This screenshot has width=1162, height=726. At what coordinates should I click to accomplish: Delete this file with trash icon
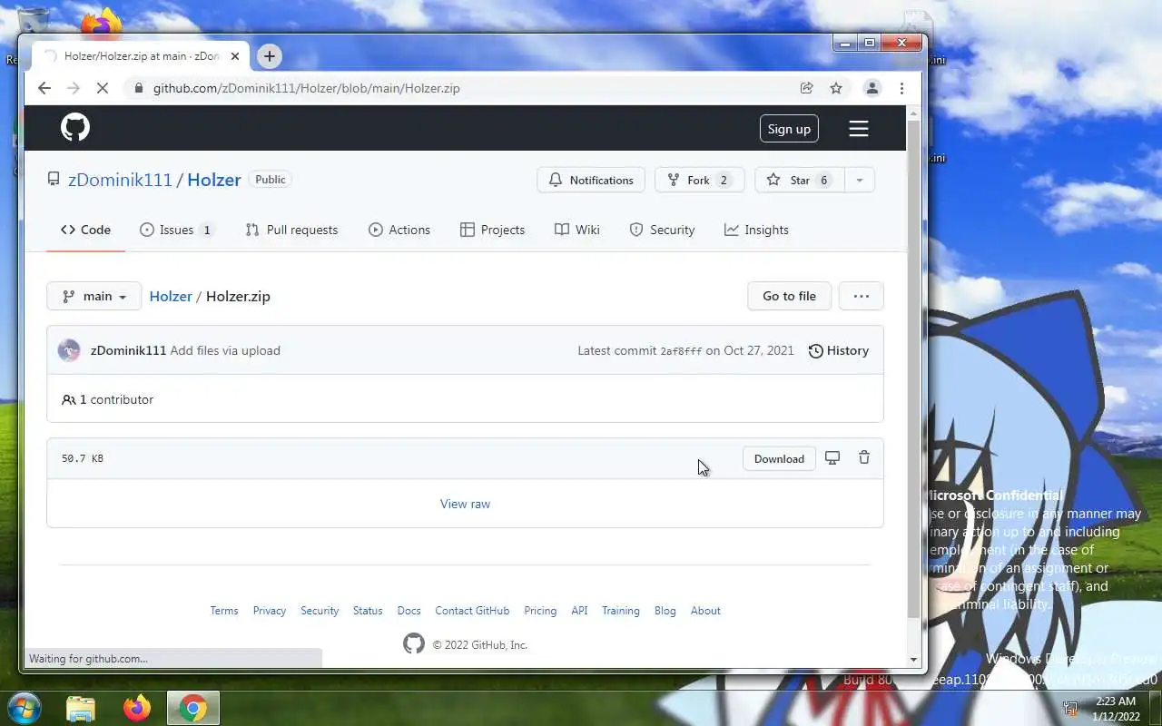[x=864, y=458]
